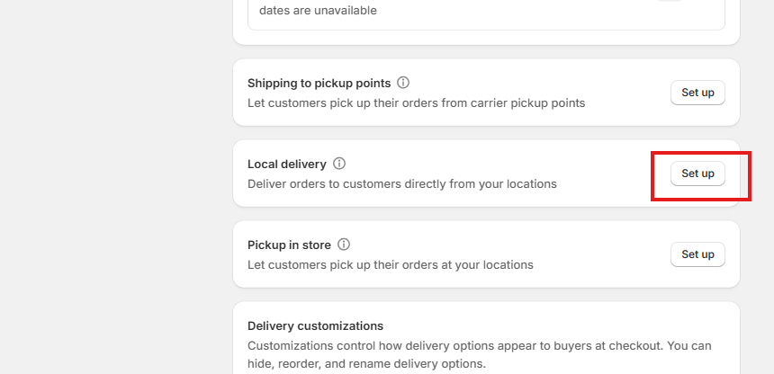Set up Pickup in store
The height and width of the screenshot is (374, 774).
click(697, 254)
